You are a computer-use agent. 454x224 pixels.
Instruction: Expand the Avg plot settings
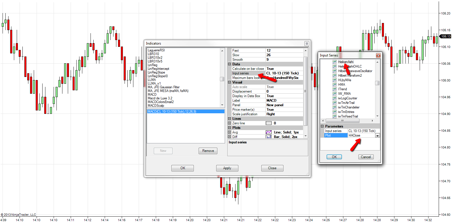229,132
